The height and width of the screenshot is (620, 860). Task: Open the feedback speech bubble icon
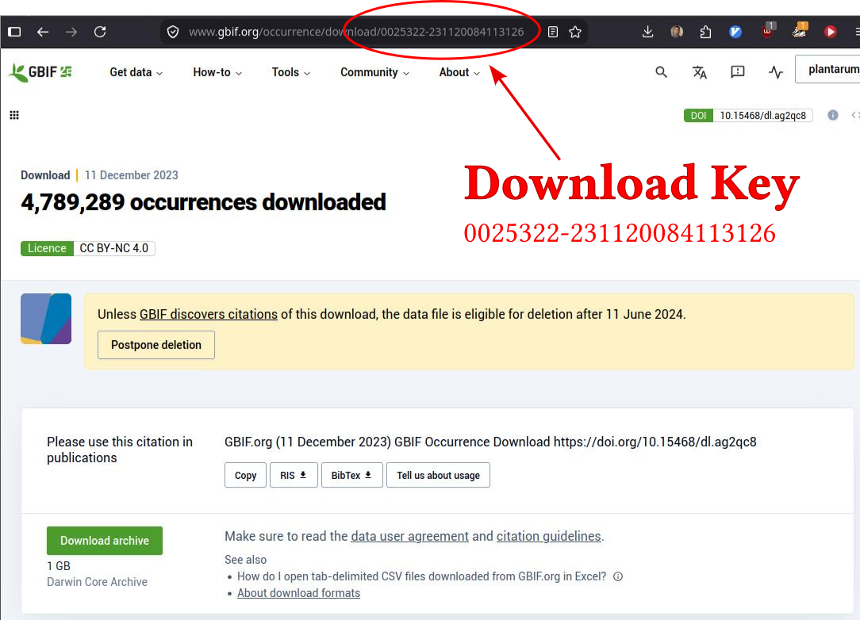738,72
